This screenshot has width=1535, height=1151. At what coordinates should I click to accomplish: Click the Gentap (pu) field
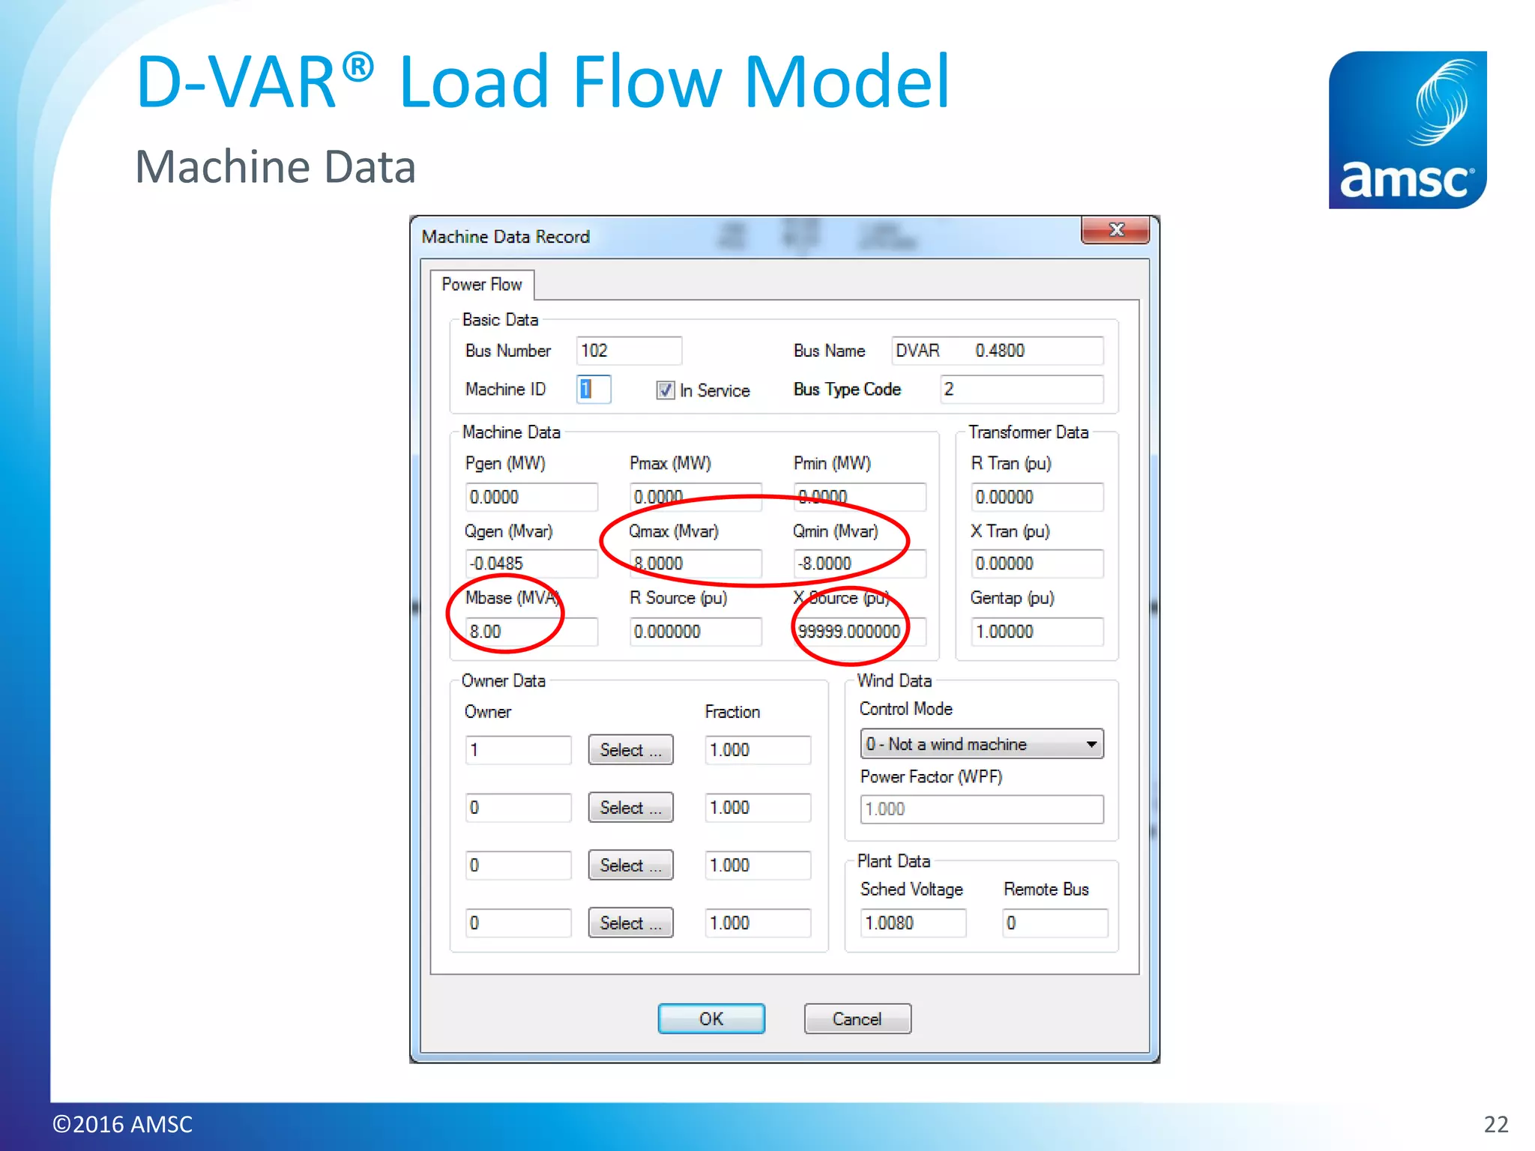pyautogui.click(x=1037, y=632)
